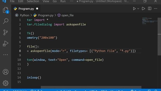Click command=open_file on line 10

87,60
